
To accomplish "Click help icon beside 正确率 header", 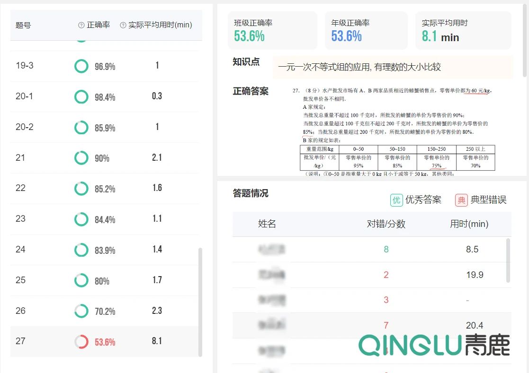I will pos(81,25).
